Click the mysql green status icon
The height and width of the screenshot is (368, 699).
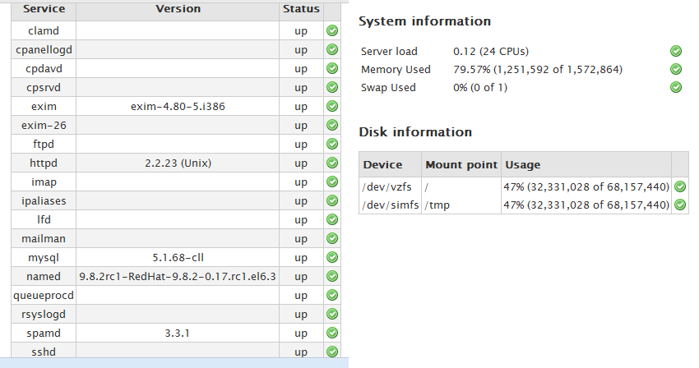(x=332, y=257)
